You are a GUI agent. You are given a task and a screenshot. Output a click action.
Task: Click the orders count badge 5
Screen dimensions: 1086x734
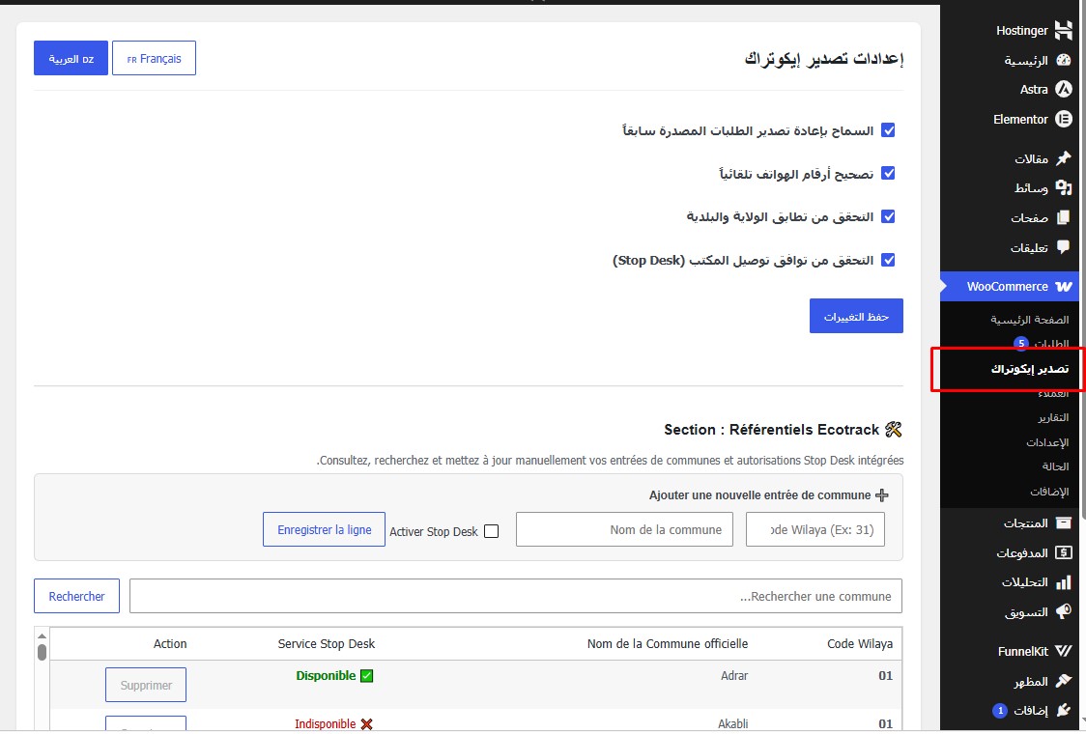[1021, 344]
